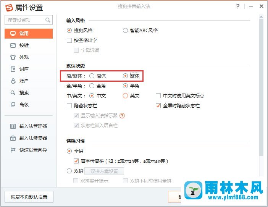This screenshot has height=207, width=268.
Task: Click the shirt icon beside 外观
Action: tap(13, 57)
